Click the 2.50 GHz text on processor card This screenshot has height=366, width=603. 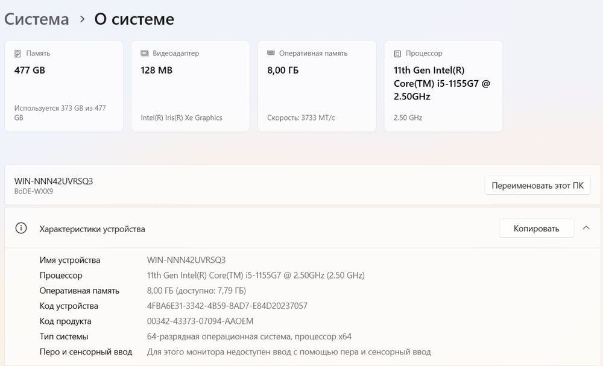408,118
